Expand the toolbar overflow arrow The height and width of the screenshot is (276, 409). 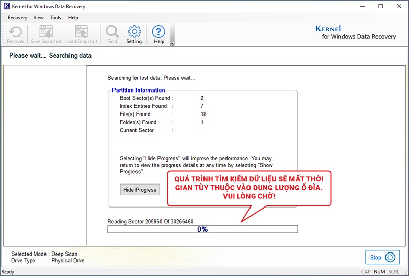click(x=172, y=43)
